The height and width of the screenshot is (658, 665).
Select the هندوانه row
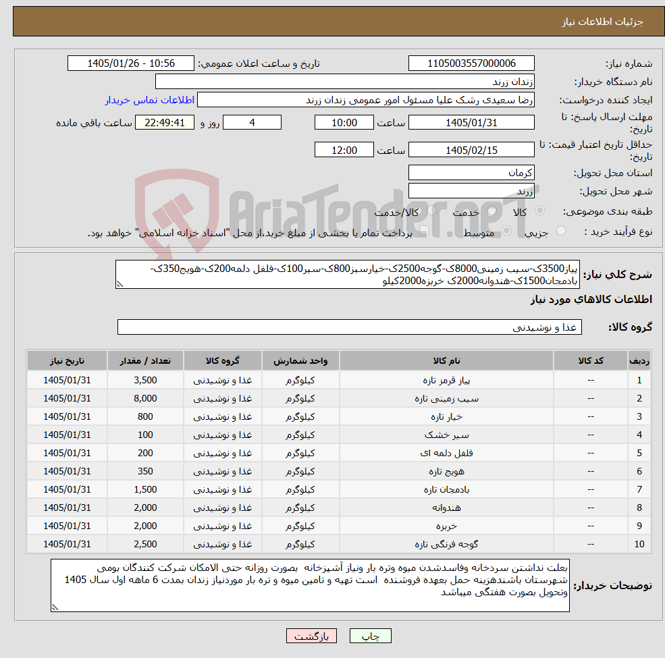pos(339,508)
